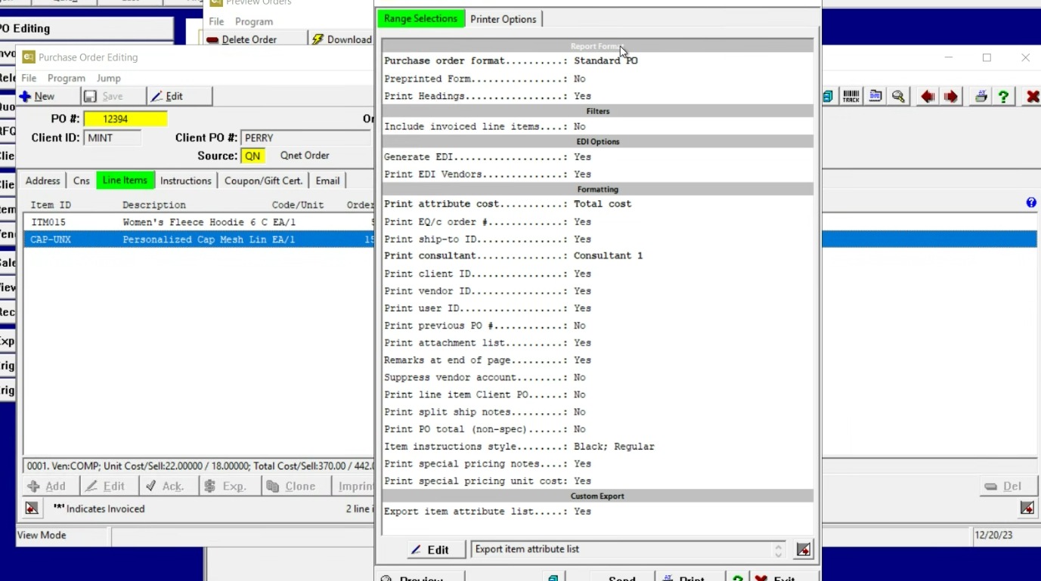Open the Instructions tab
Image resolution: width=1041 pixels, height=581 pixels.
(186, 181)
